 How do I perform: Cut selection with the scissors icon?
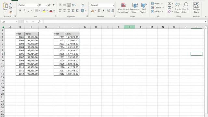click(x=11, y=4)
